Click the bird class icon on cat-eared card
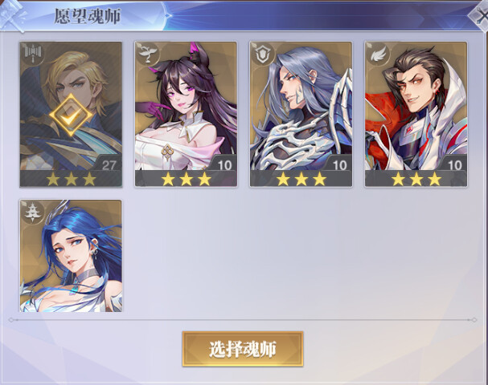Viewport: 488px width, 385px height. click(x=147, y=54)
